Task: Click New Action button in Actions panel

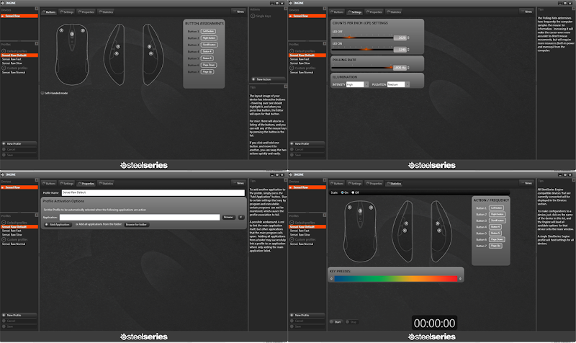Action: pos(268,79)
